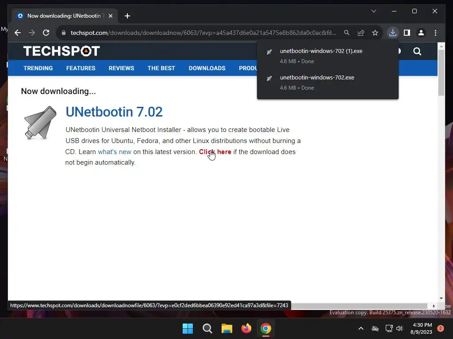Click the scrollbar down arrow

441,298
